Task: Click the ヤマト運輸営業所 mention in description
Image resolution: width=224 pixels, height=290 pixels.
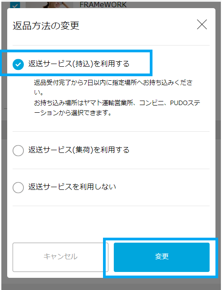Action: [x=108, y=103]
